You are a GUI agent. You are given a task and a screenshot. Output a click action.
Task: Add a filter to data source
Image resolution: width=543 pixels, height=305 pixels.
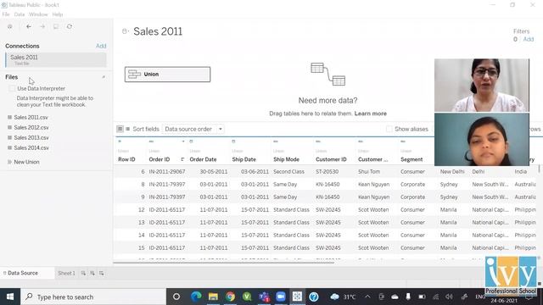(528, 39)
